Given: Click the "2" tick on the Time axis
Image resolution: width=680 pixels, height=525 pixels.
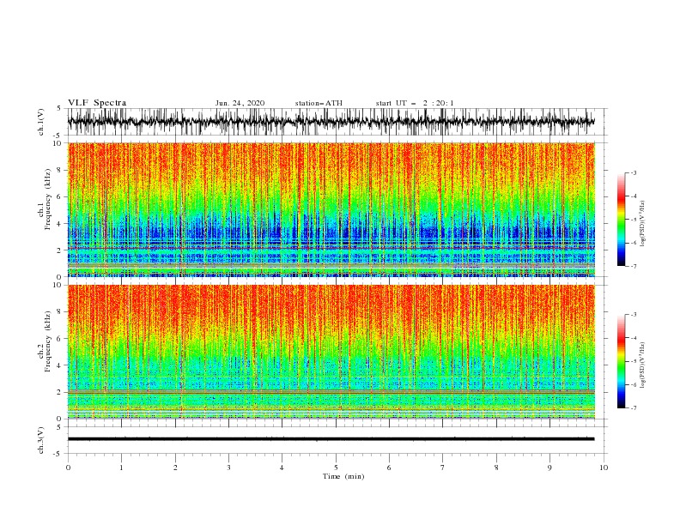Looking at the screenshot, I should [x=175, y=468].
